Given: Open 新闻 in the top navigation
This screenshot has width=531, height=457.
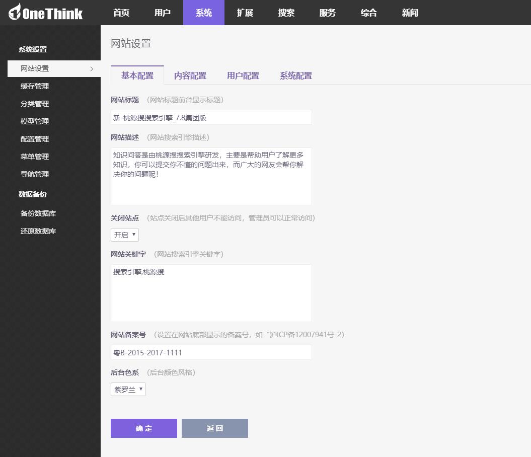Looking at the screenshot, I should click(410, 13).
